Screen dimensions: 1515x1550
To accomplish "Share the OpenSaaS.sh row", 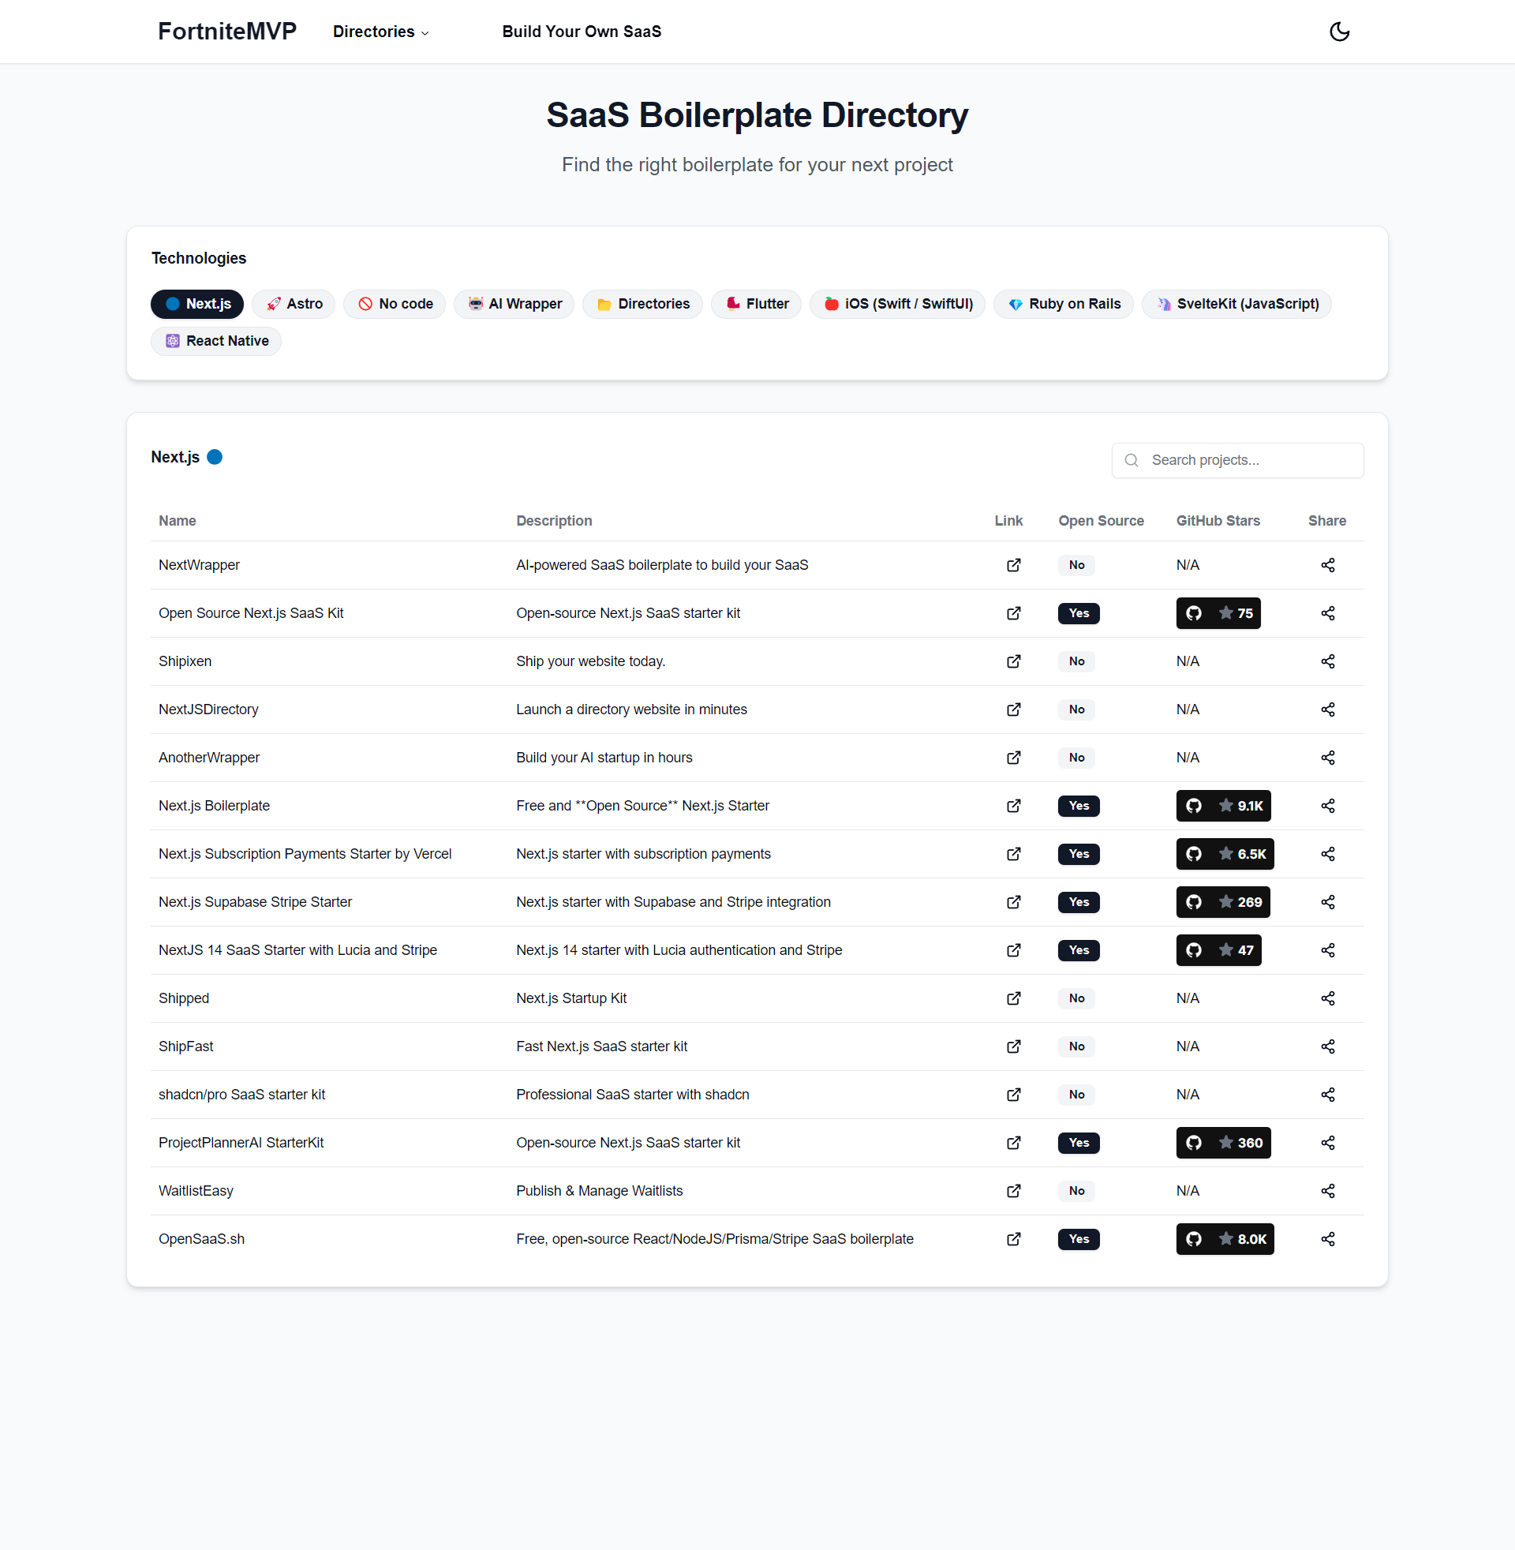I will (1328, 1239).
